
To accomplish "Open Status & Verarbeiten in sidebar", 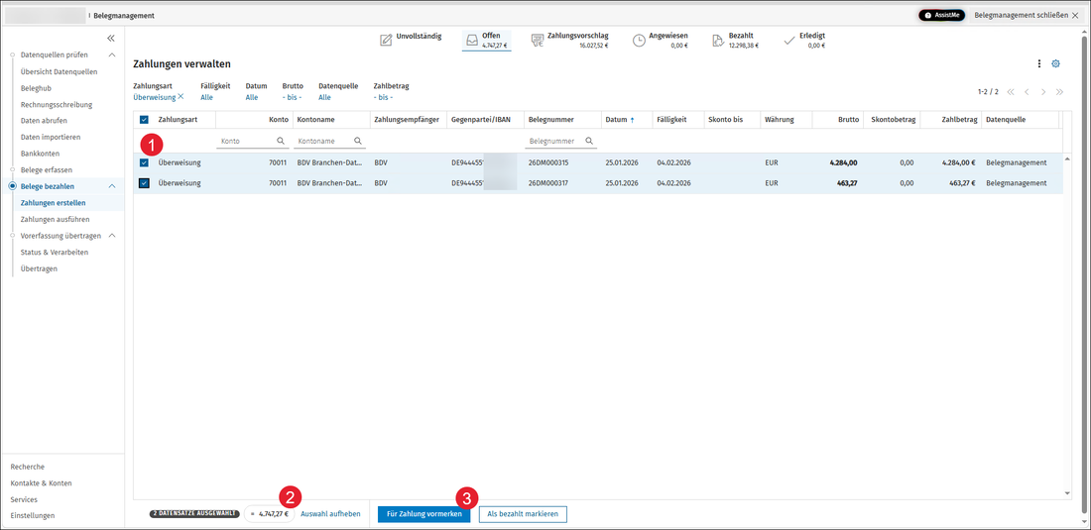I will tap(55, 253).
